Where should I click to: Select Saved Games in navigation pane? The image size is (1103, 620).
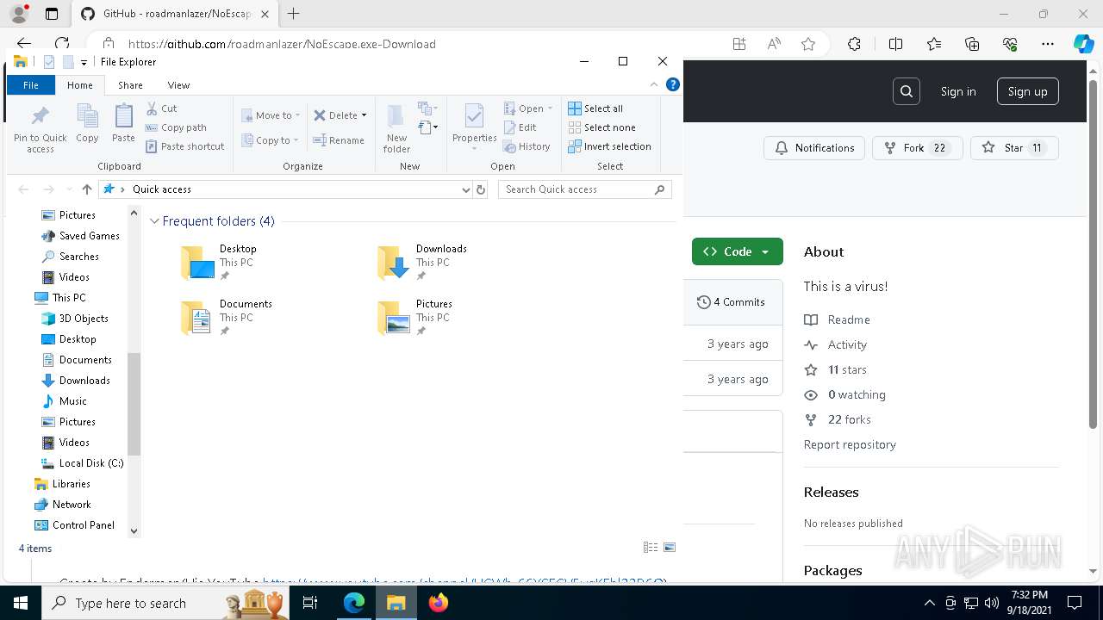click(x=80, y=236)
